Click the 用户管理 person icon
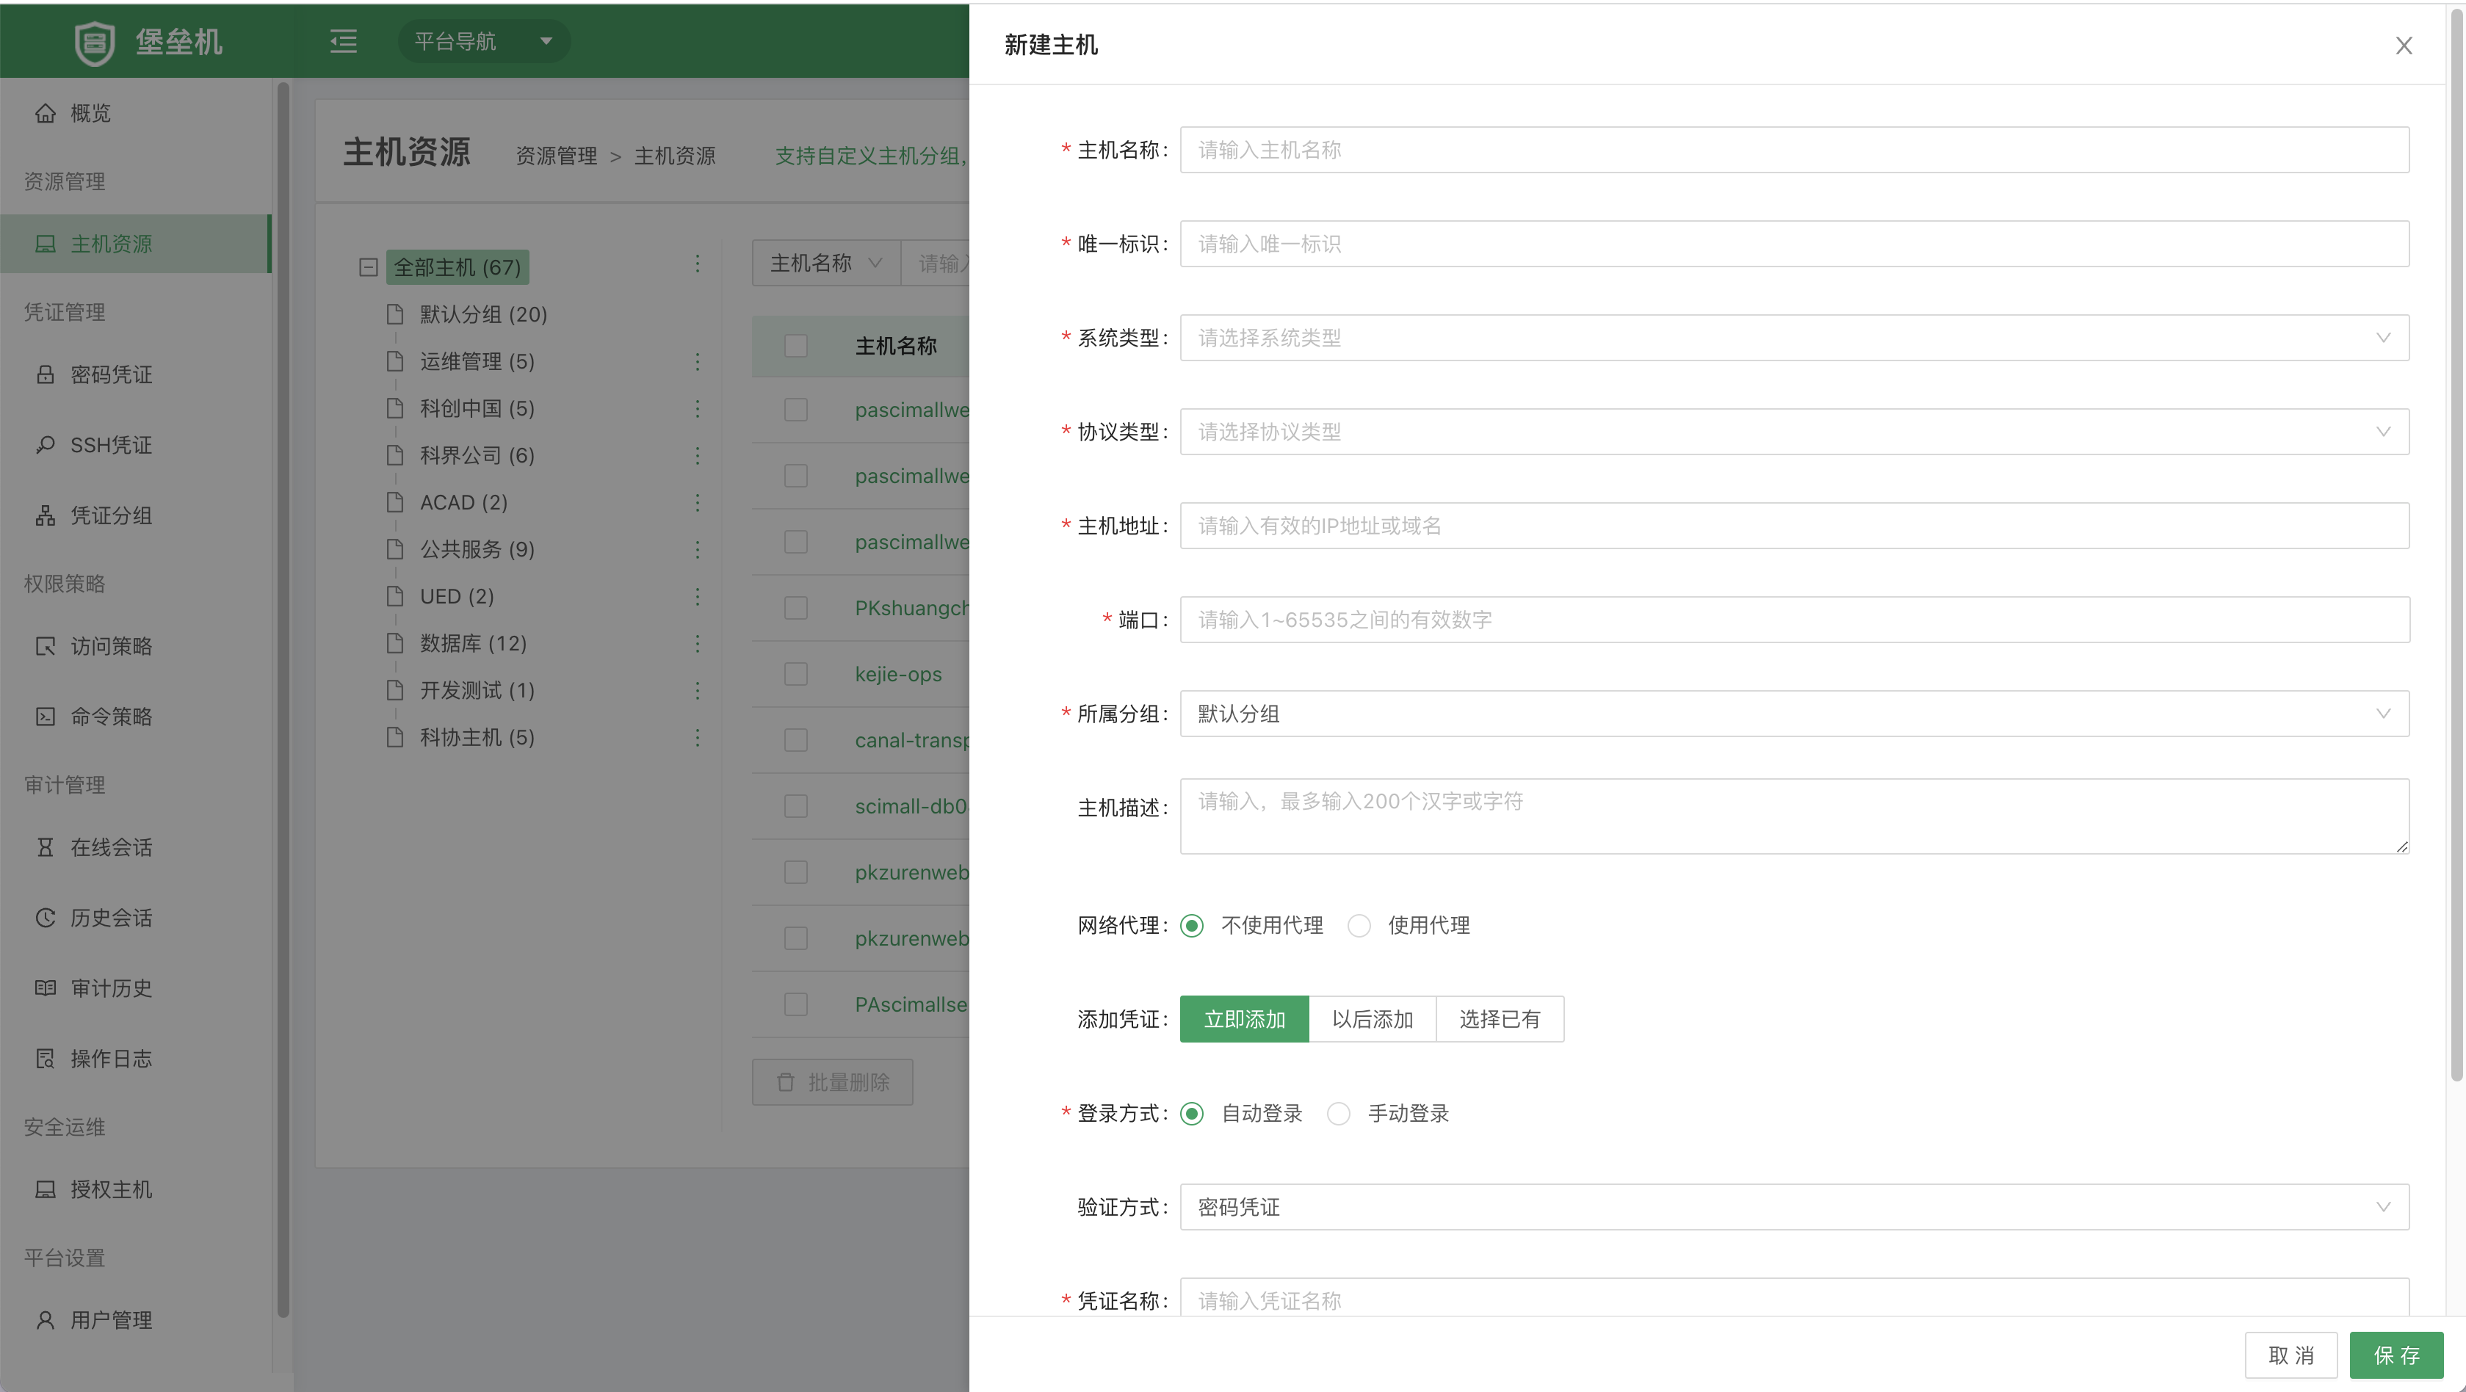This screenshot has height=1392, width=2466. pyautogui.click(x=45, y=1320)
